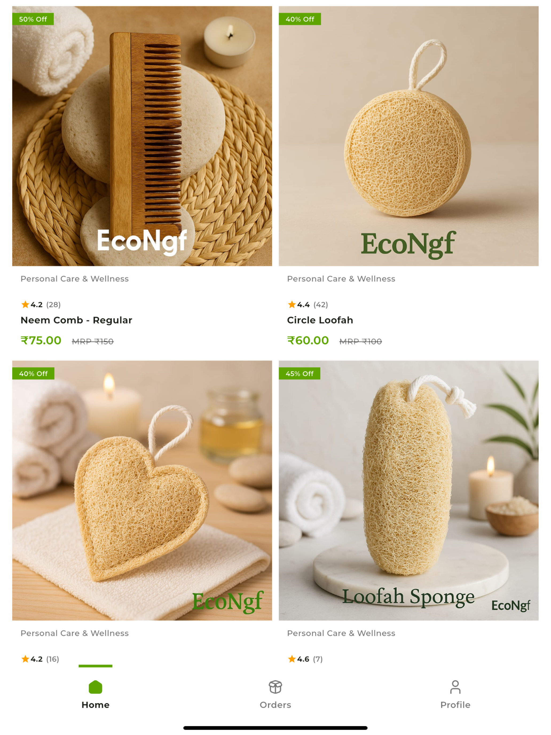Open the Profile person icon

pos(455,687)
